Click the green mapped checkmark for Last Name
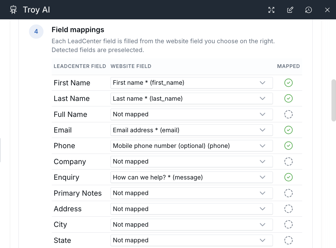The image size is (336, 248). tap(289, 98)
